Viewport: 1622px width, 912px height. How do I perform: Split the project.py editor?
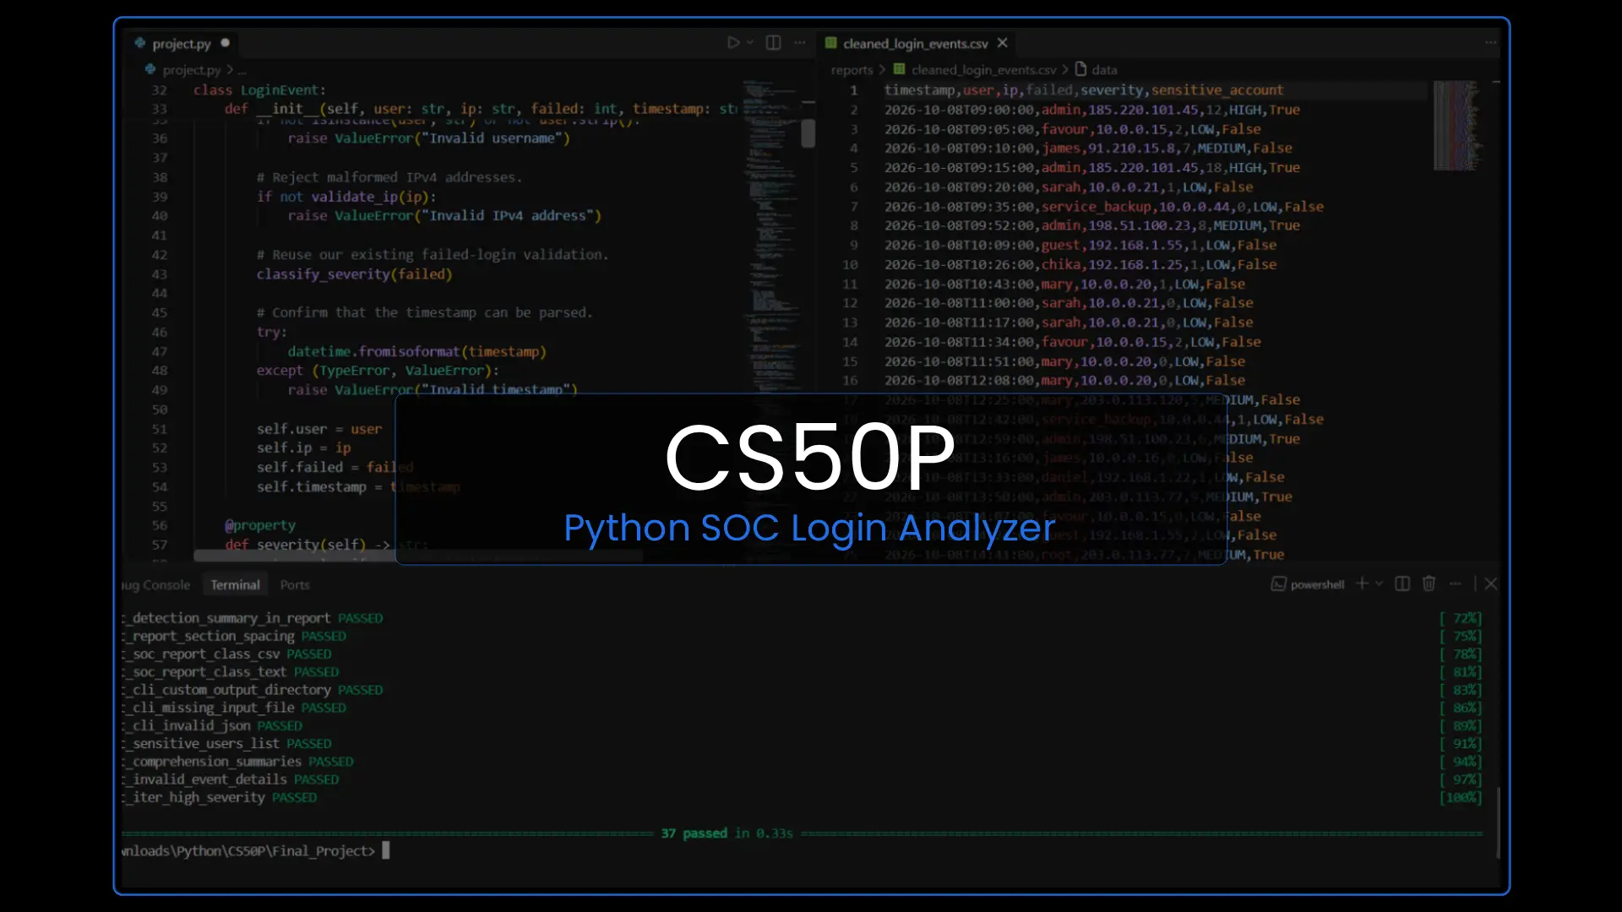773,43
